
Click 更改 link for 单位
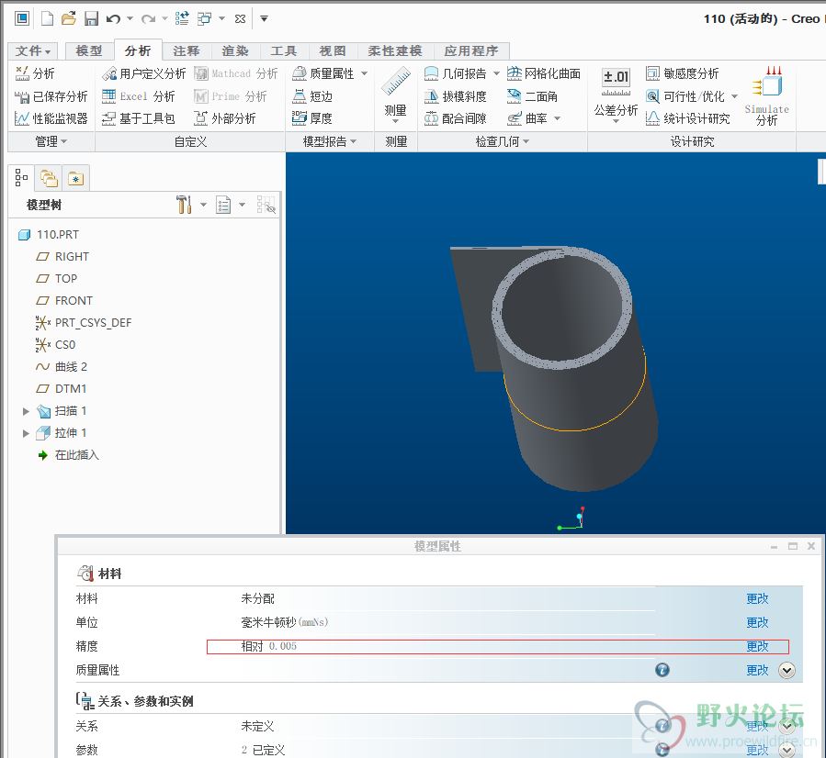click(757, 622)
